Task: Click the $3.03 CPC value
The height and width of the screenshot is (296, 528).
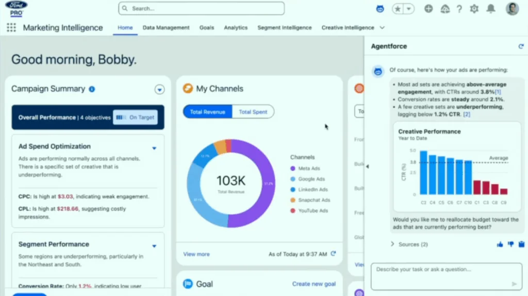Action: coord(65,196)
